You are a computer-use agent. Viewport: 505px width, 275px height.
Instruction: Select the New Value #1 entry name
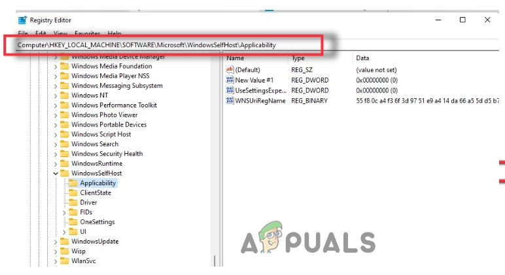(254, 80)
